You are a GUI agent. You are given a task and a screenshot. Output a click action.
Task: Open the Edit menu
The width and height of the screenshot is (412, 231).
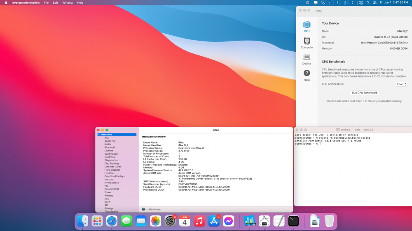coord(56,2)
